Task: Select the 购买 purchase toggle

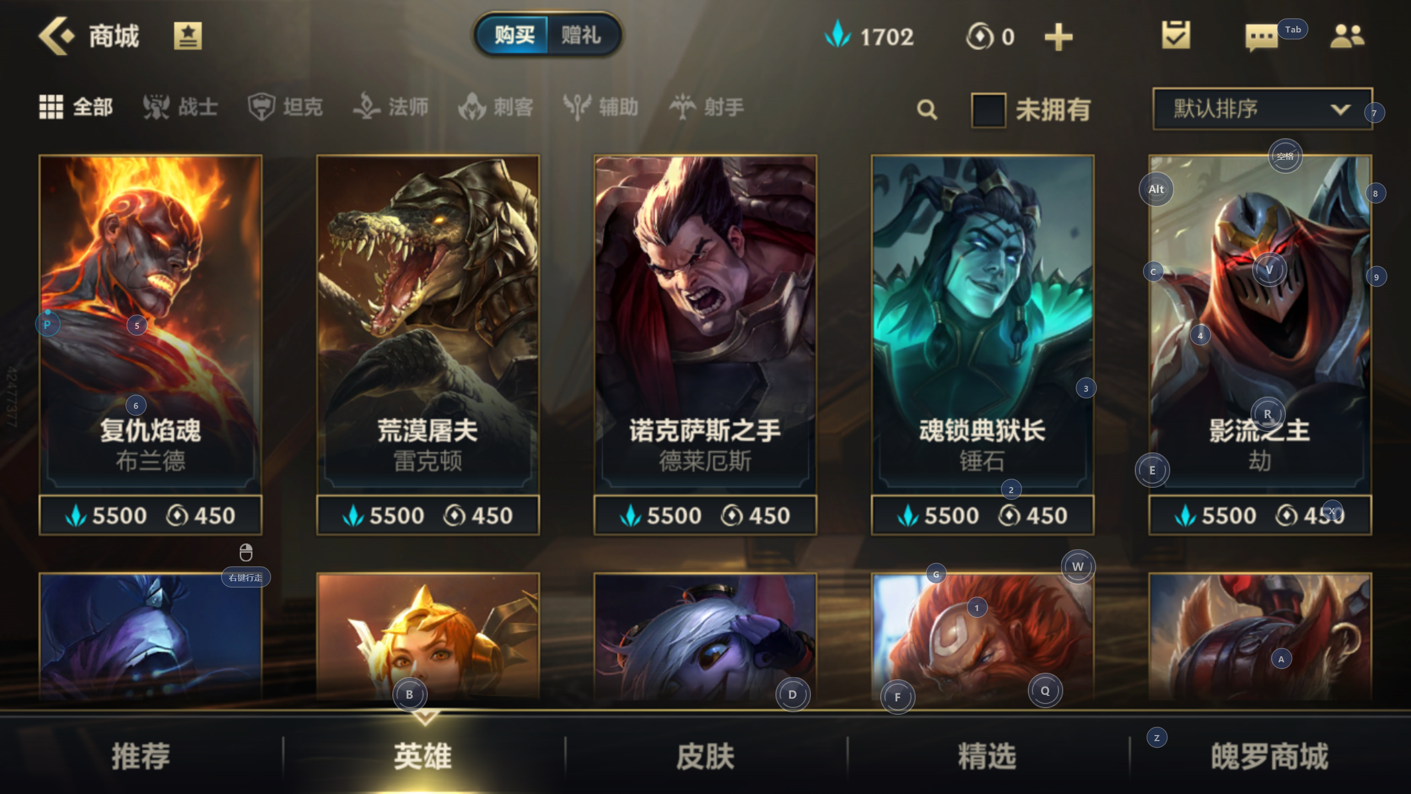Action: 513,36
